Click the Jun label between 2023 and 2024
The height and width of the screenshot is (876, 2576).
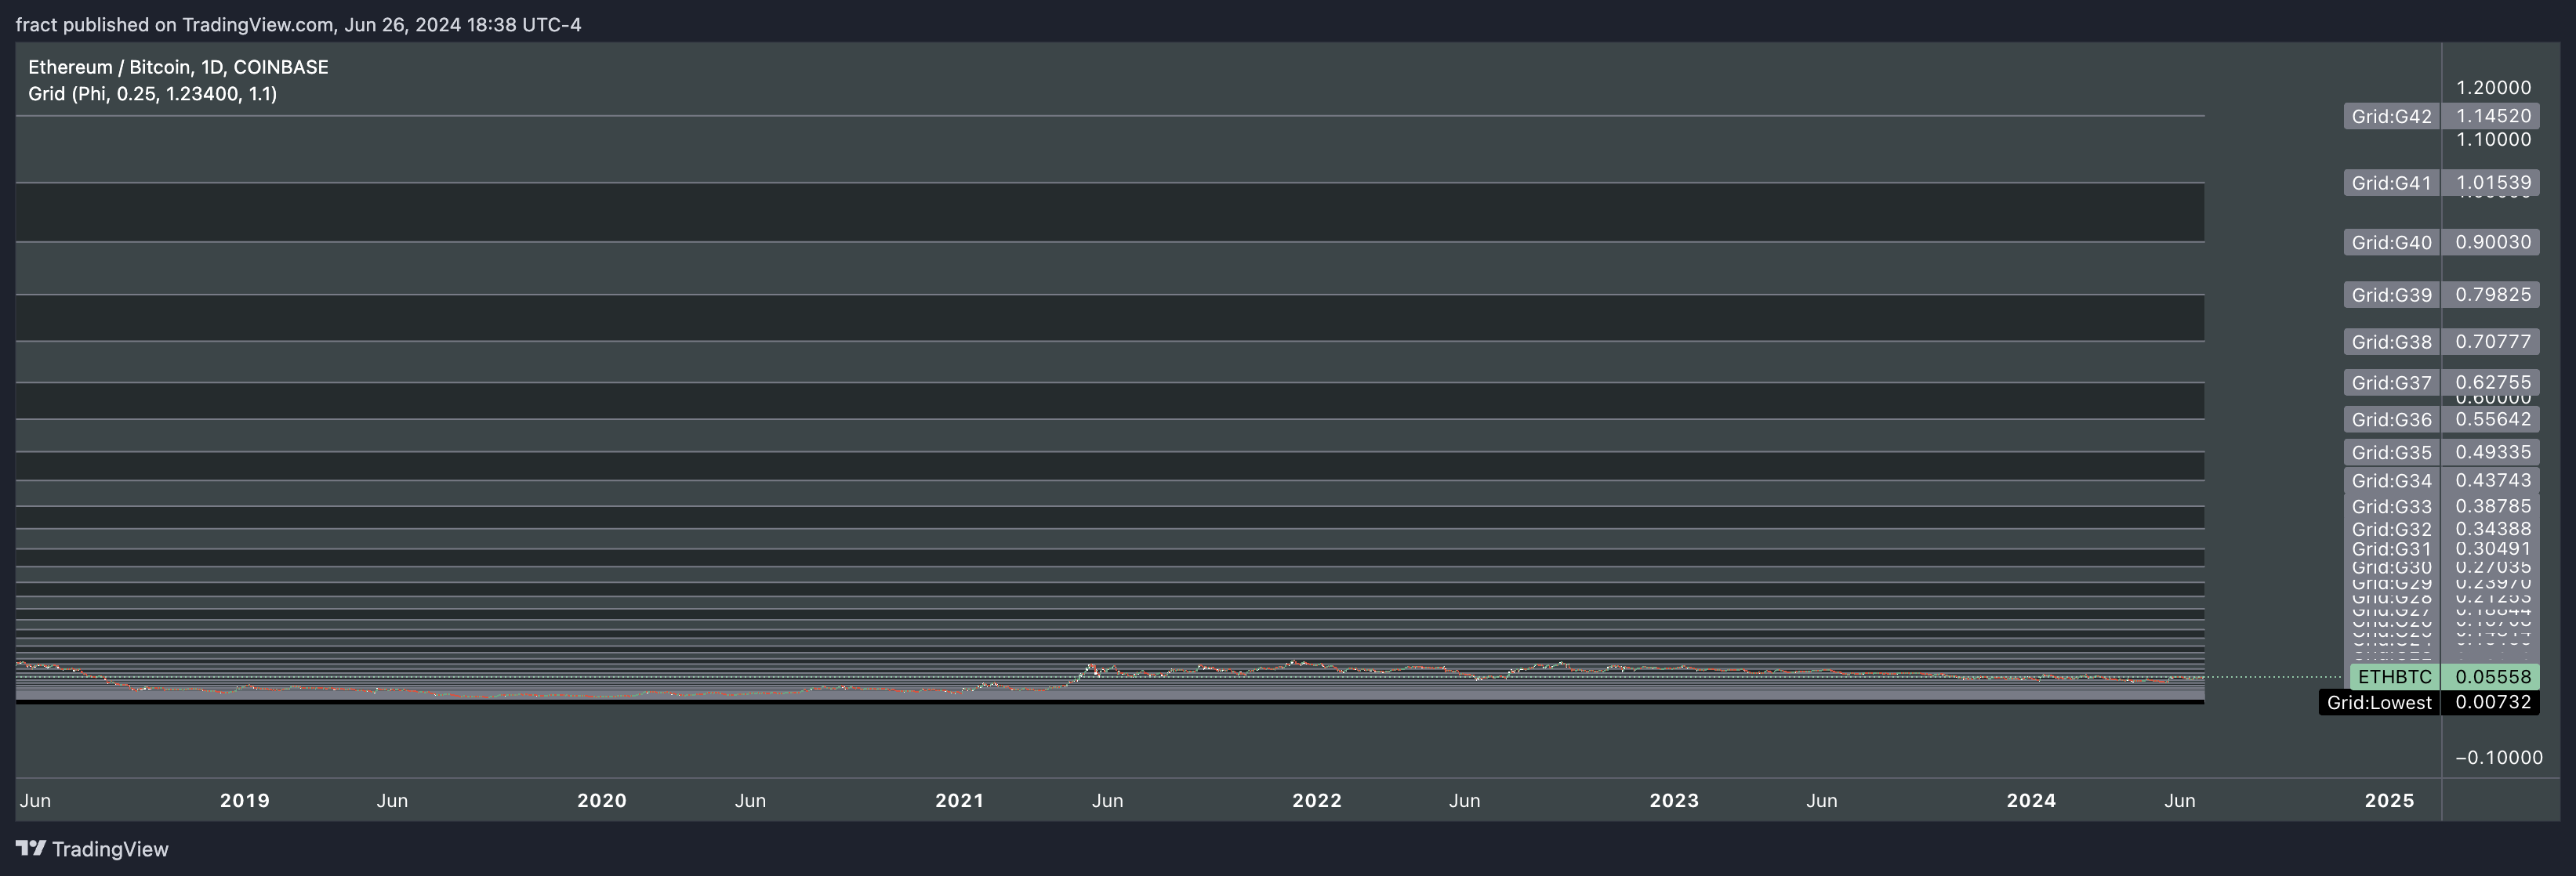point(1821,800)
